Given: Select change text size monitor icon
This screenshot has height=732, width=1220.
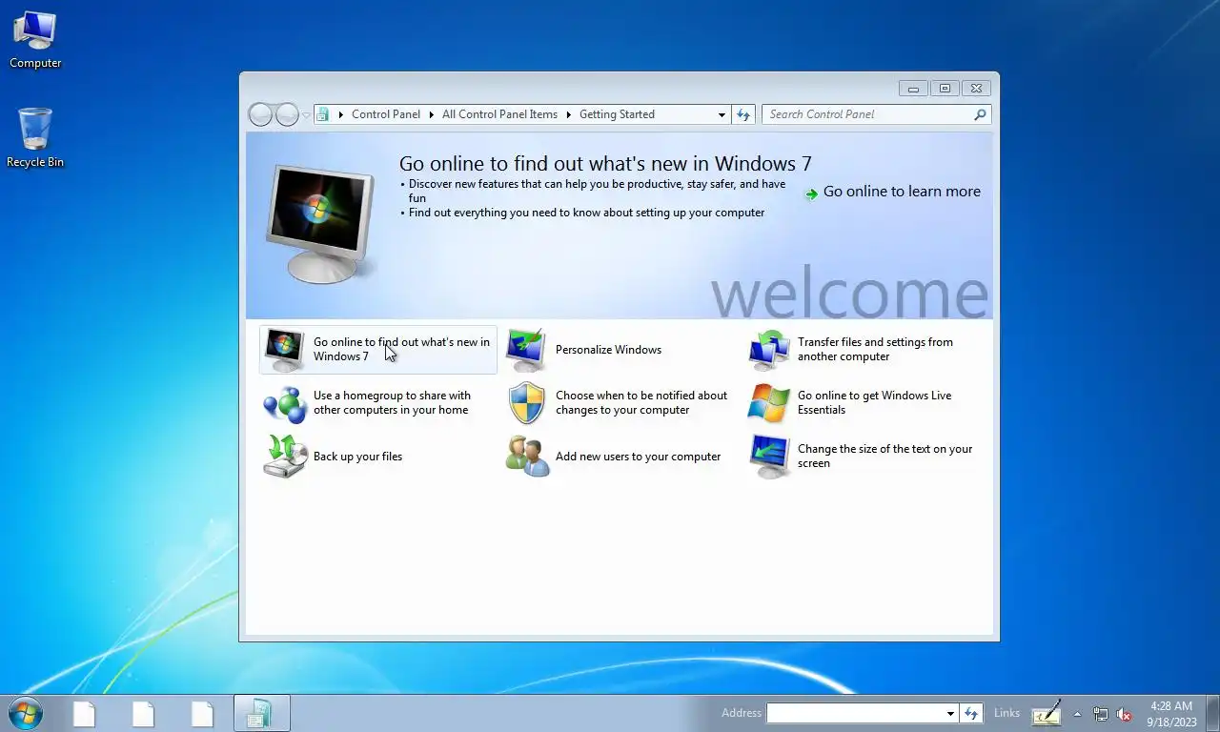Looking at the screenshot, I should point(769,457).
